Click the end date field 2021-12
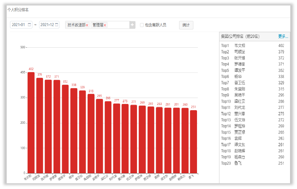This screenshot has height=189, width=297. [49, 25]
